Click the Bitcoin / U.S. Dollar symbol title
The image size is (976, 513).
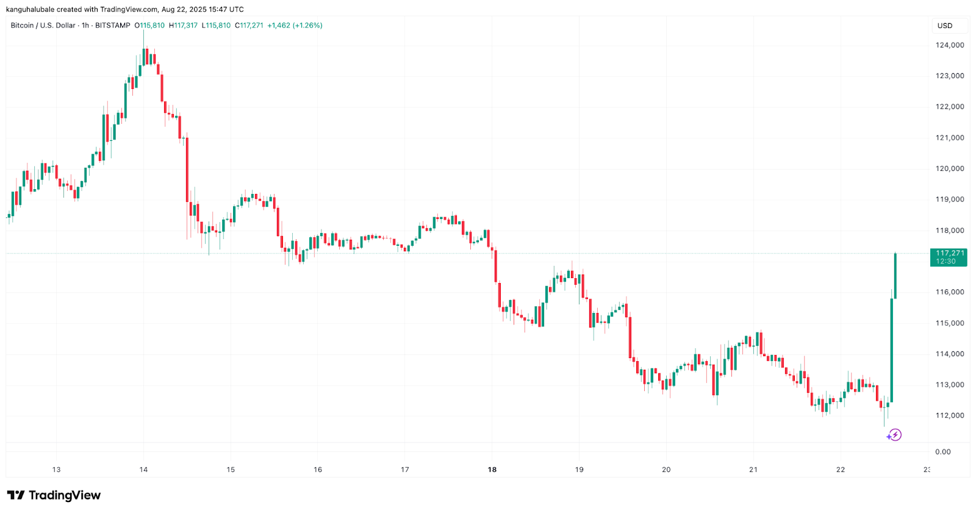click(43, 26)
